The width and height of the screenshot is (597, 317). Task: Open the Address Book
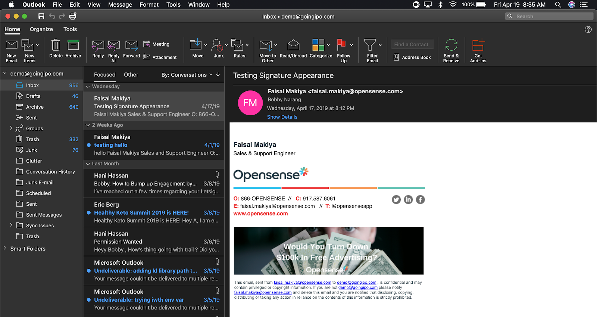click(x=413, y=57)
